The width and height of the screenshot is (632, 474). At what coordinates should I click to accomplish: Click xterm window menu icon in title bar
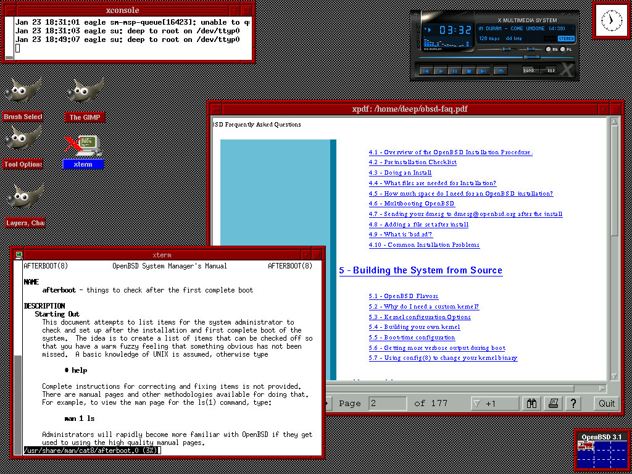click(x=18, y=255)
